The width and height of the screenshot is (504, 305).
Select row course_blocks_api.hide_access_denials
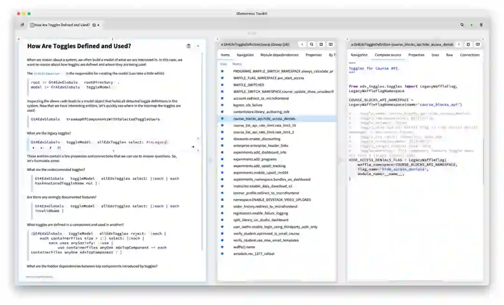(277, 119)
